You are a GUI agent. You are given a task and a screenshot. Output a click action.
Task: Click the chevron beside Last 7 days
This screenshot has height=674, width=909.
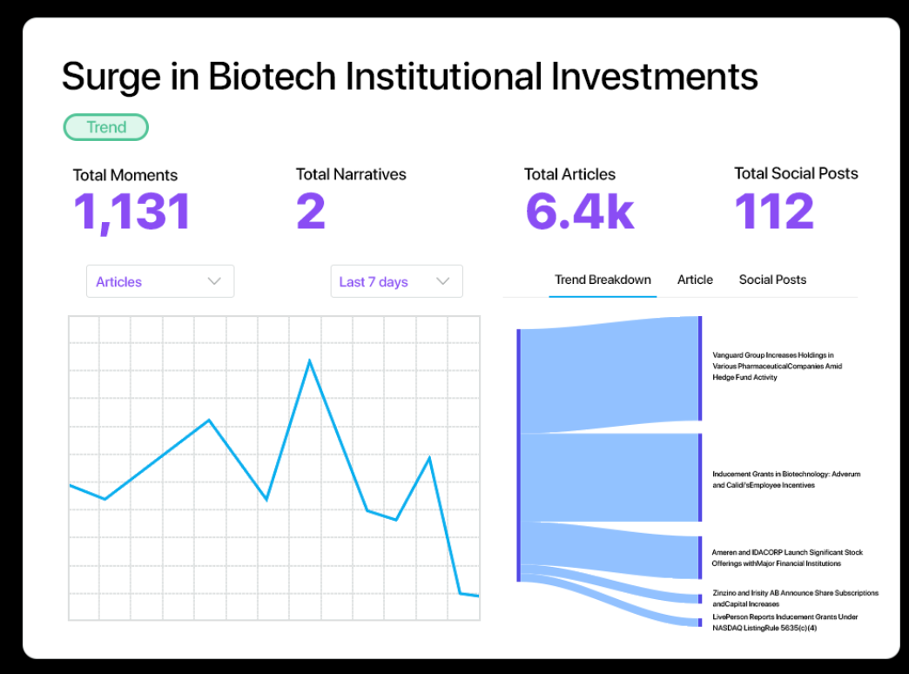click(442, 281)
